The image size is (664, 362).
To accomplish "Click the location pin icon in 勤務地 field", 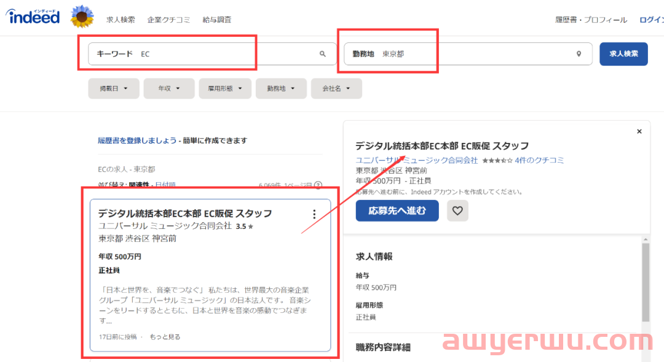I will [x=579, y=54].
